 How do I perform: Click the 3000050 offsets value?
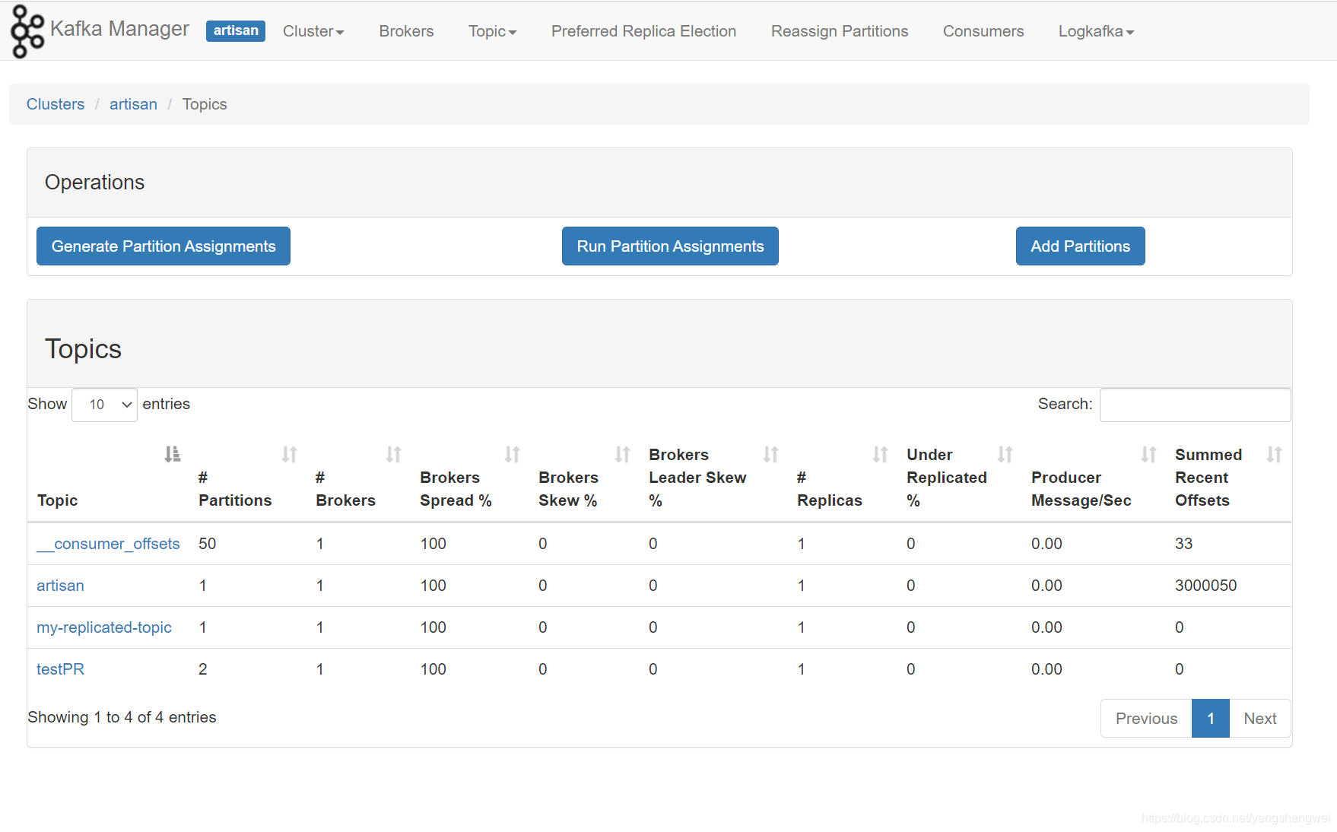[x=1206, y=586]
